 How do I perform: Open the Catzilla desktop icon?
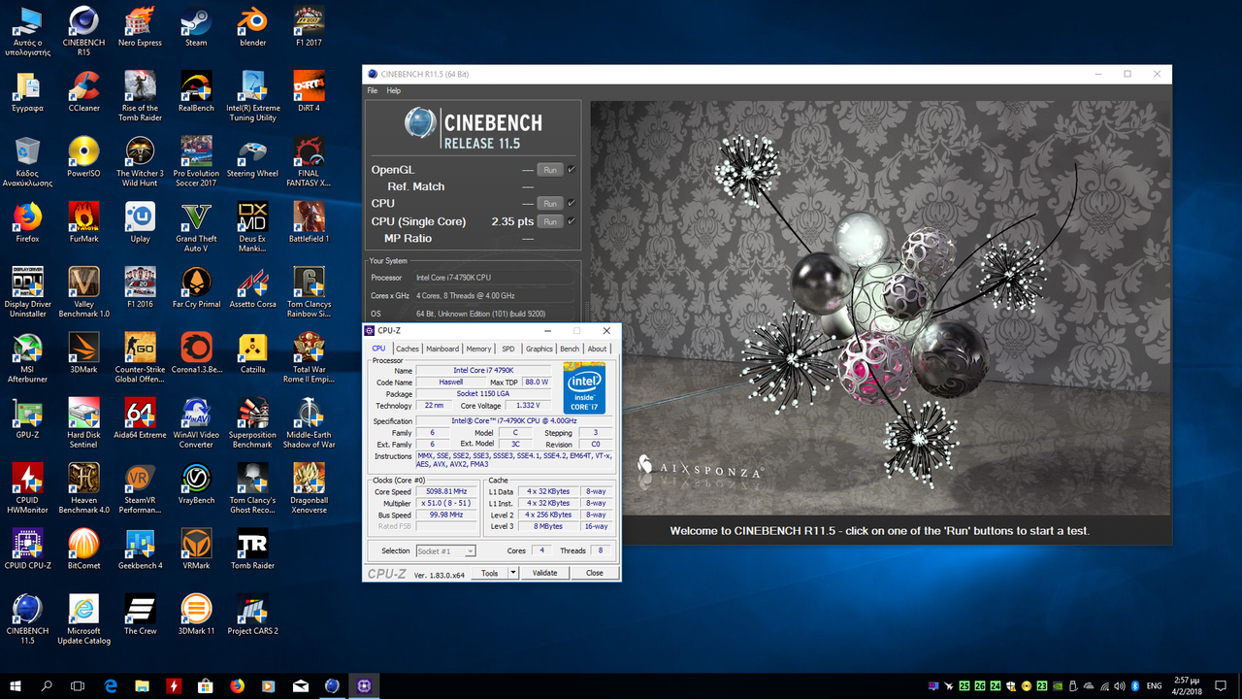252,352
